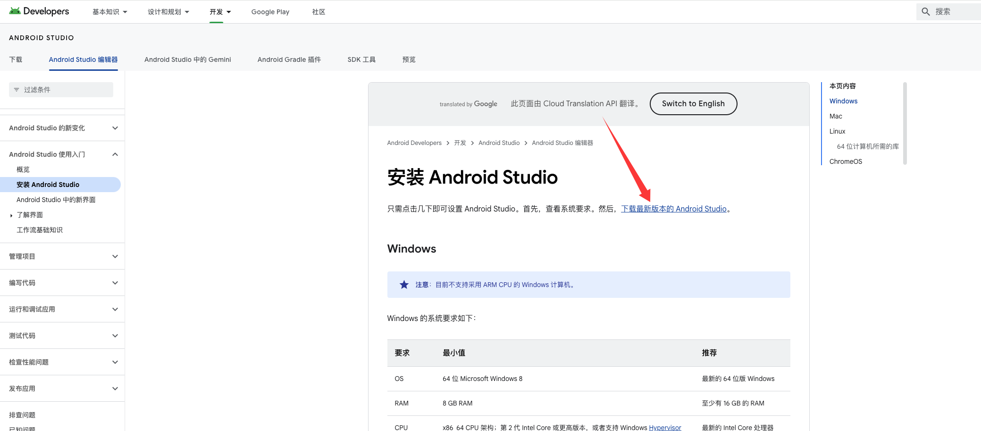Open the 基本知识 dropdown menu

[x=109, y=12]
